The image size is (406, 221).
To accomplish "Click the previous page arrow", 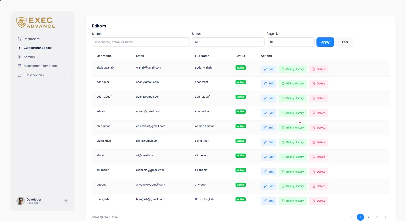I will [x=352, y=217].
